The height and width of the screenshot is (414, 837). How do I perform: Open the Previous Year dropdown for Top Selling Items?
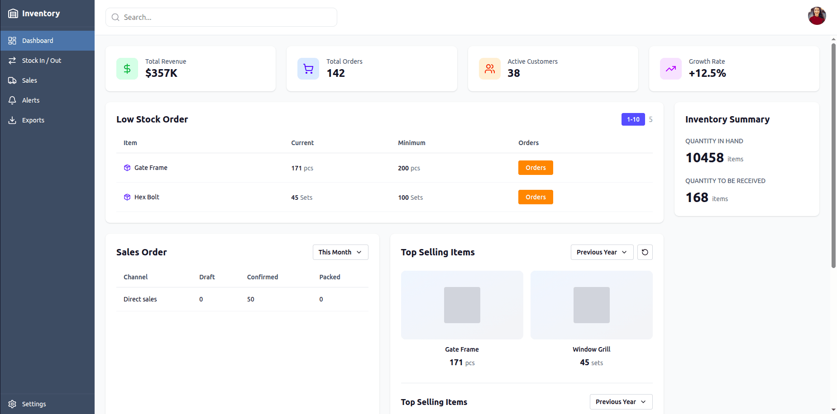(602, 252)
